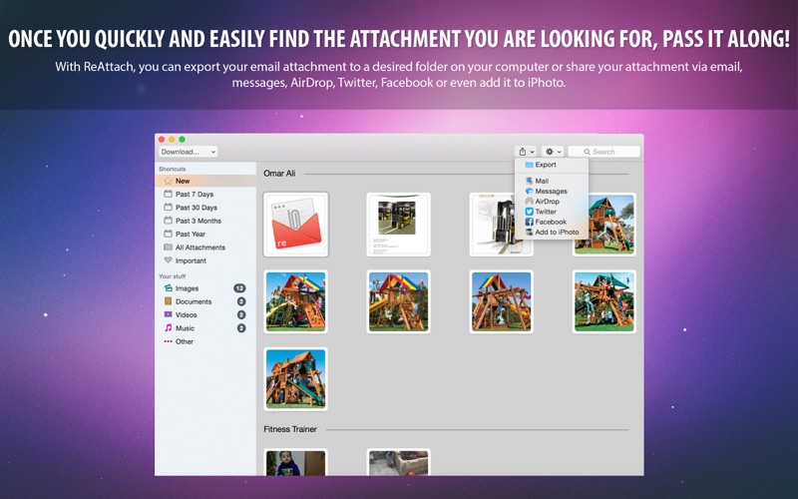This screenshot has height=499, width=798.
Task: Select Important with heart icon
Action: 205,260
